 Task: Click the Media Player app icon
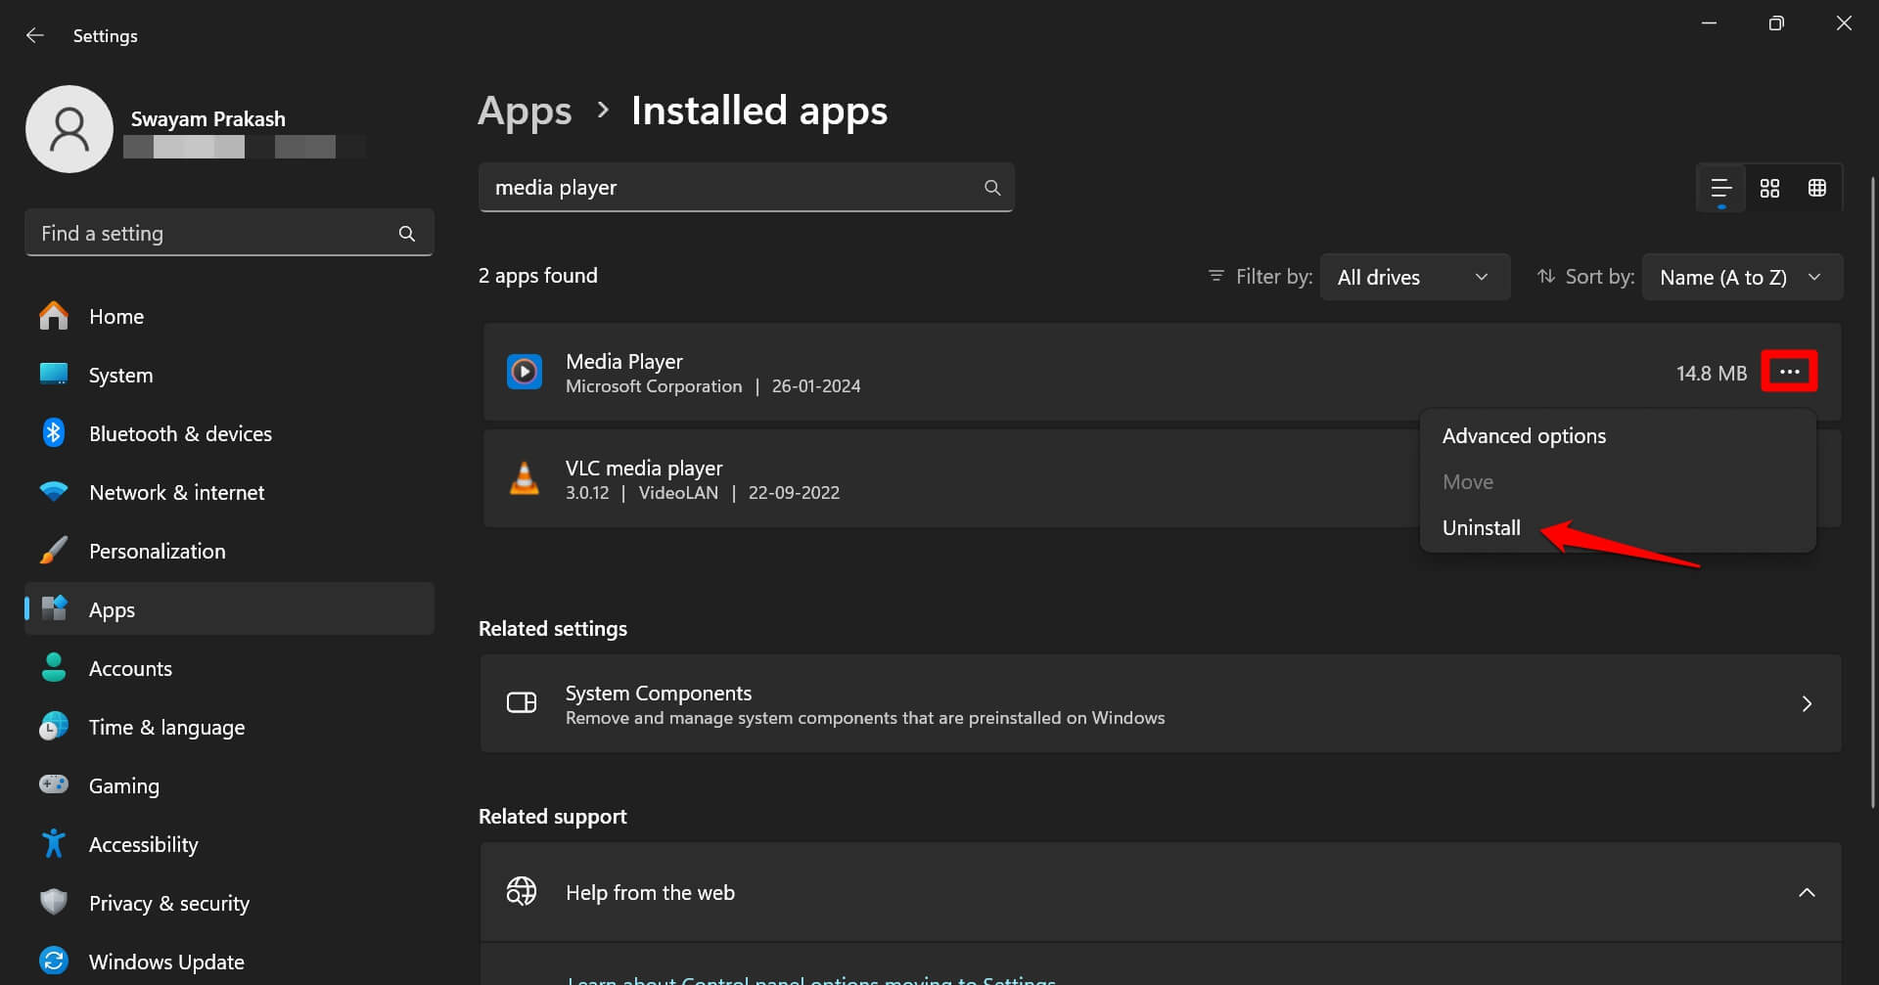[x=525, y=372]
